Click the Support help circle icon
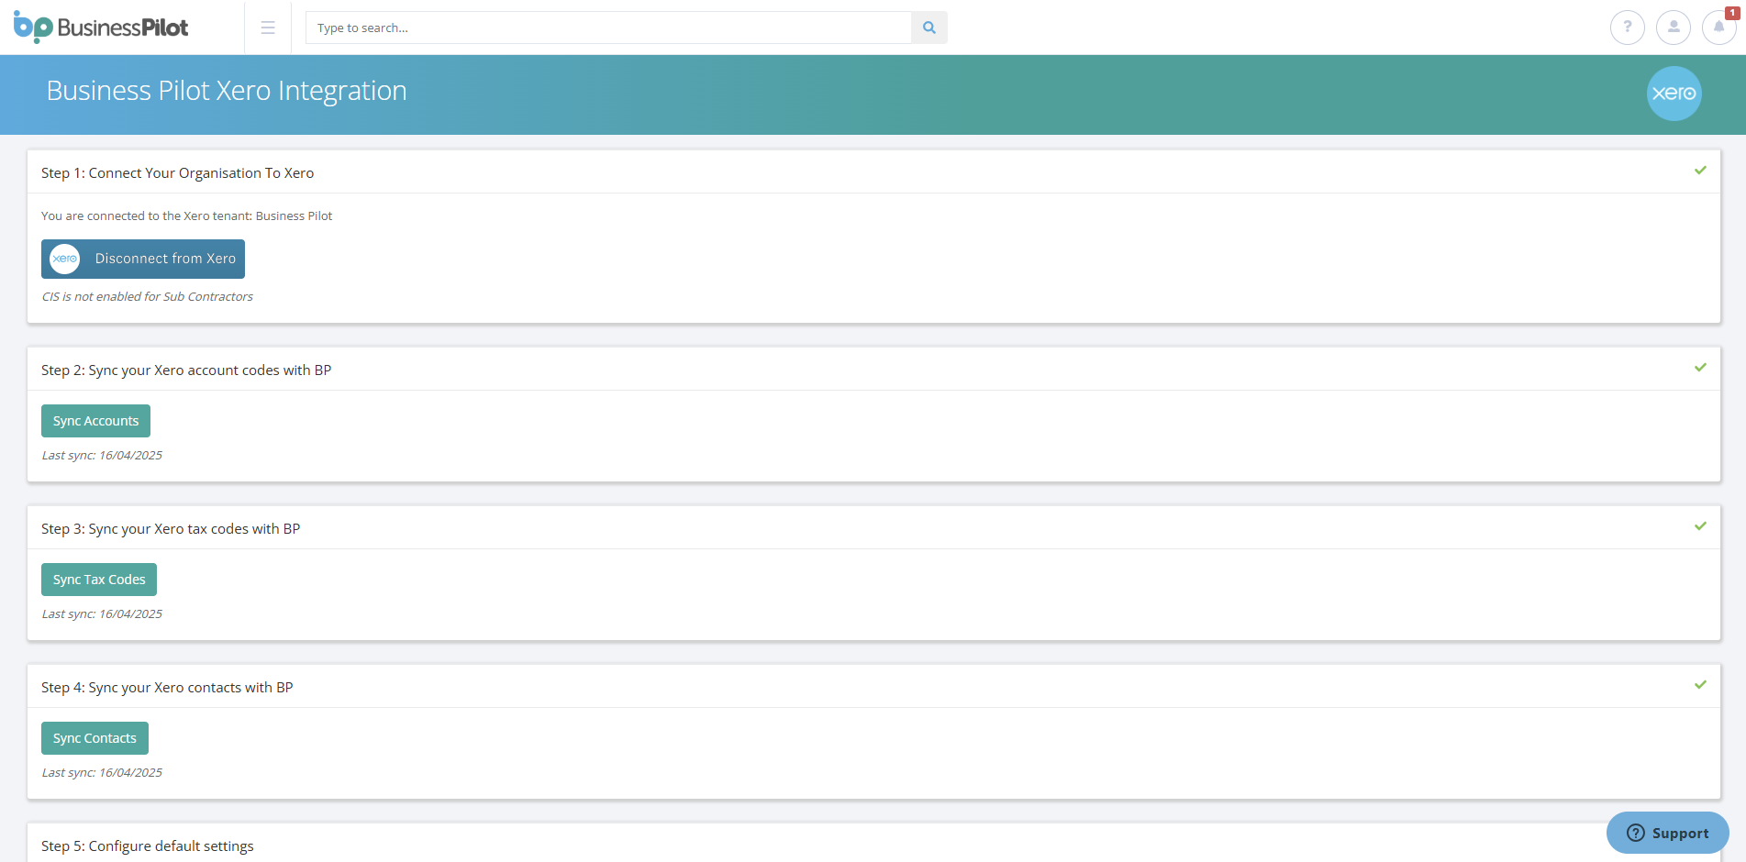 [1637, 833]
